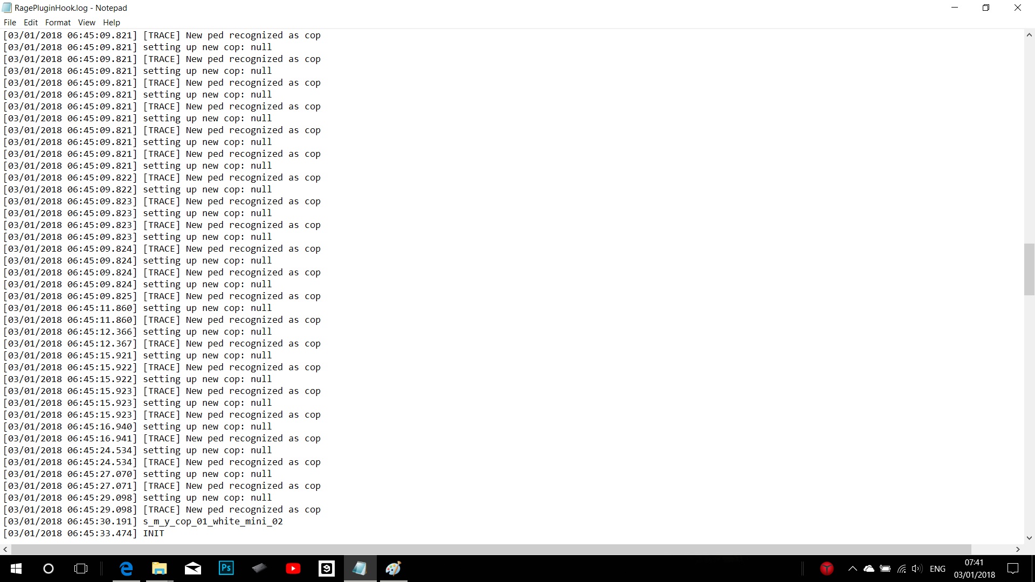
Task: Launch Microsoft Edge from the taskbar
Action: pos(126,569)
